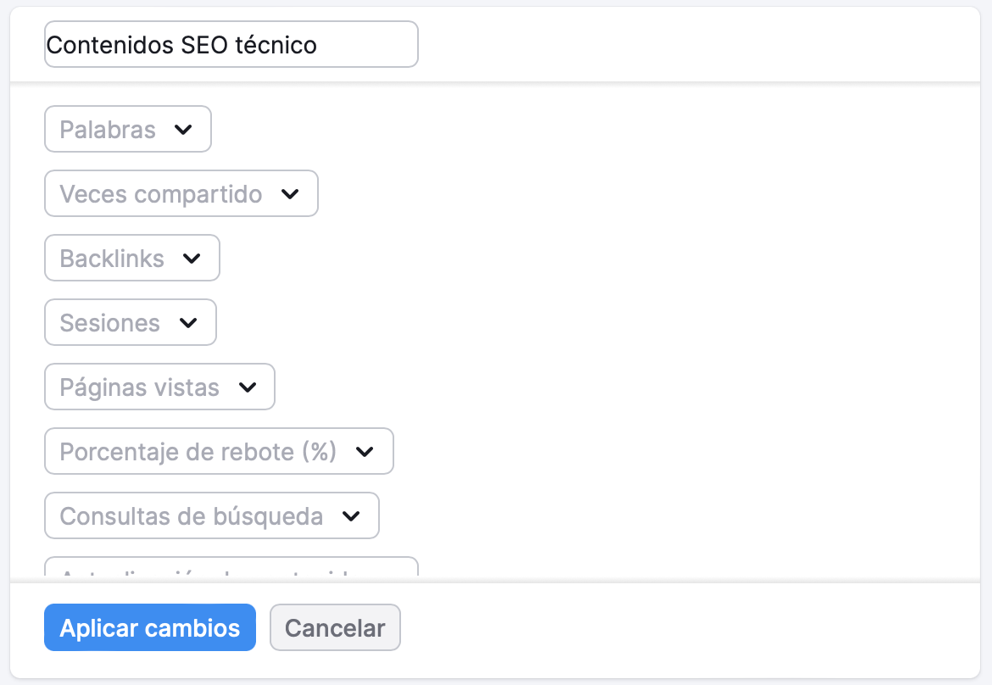992x685 pixels.
Task: Click the Backlinks chevron arrow icon
Action: coord(192,258)
